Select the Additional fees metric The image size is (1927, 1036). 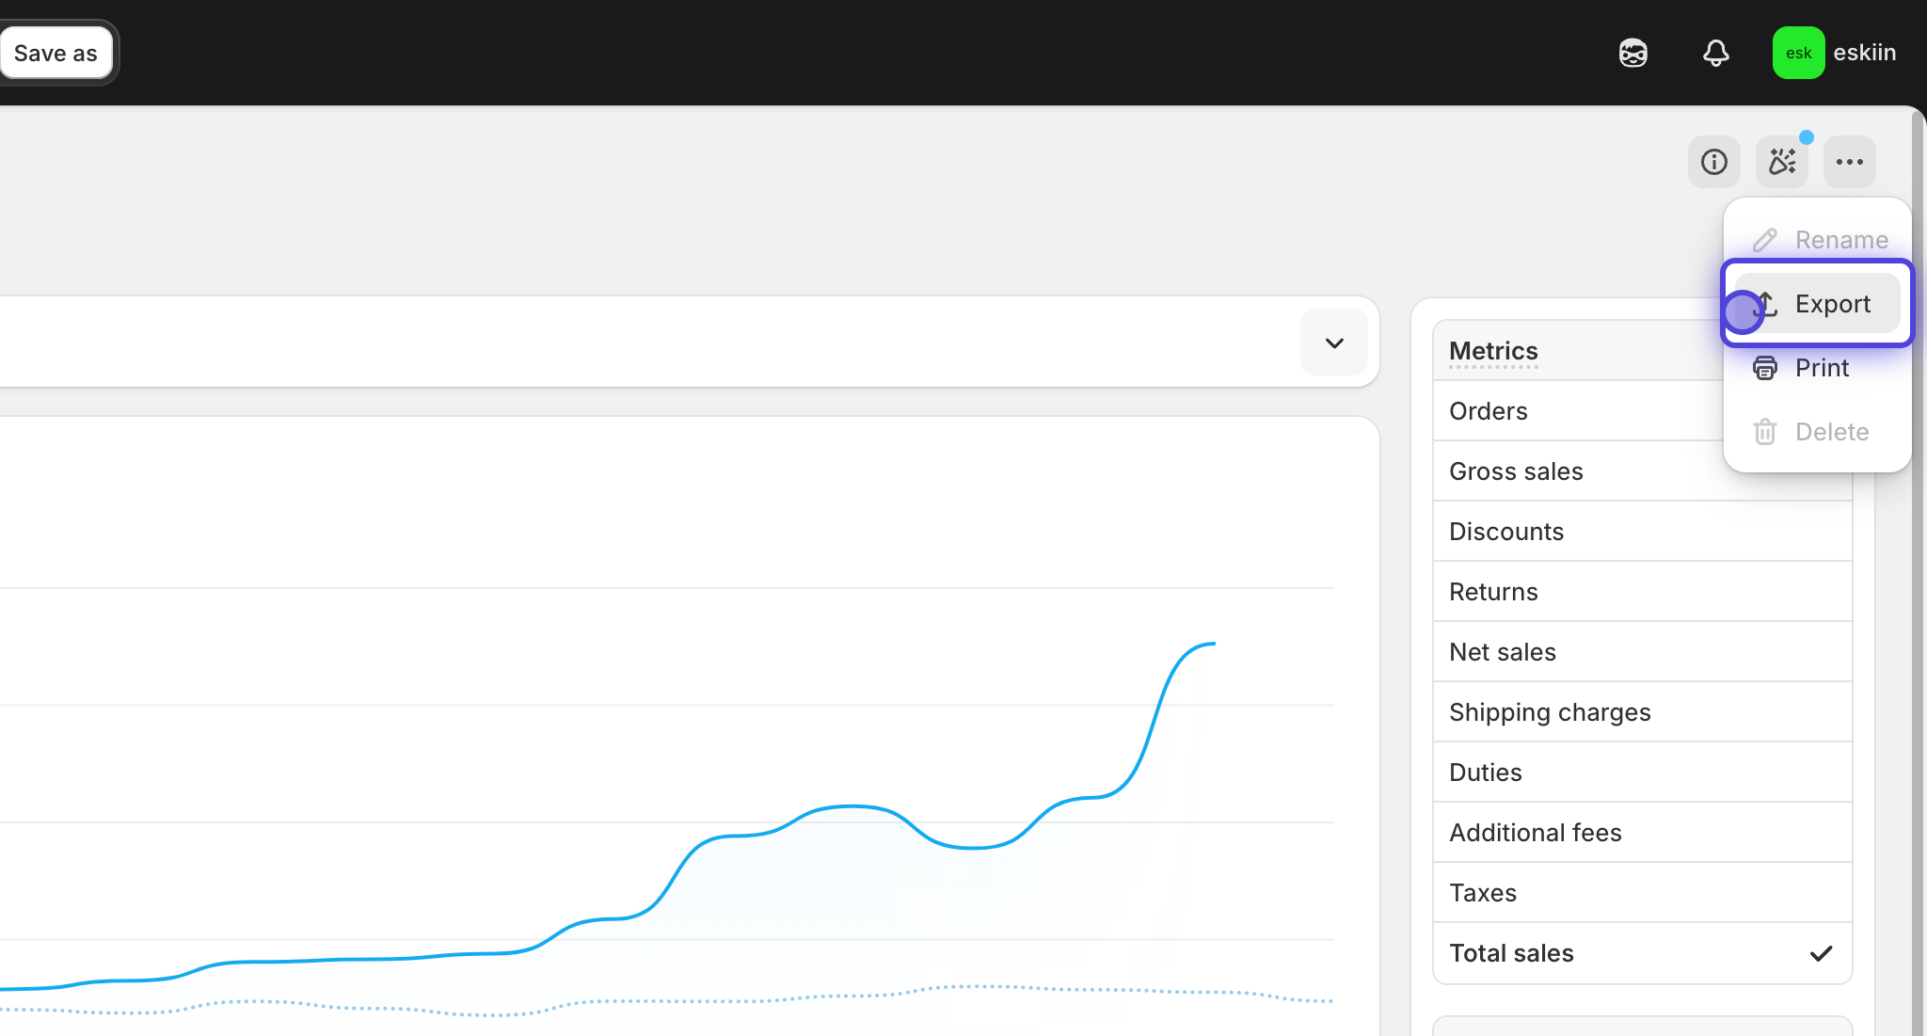1642,833
